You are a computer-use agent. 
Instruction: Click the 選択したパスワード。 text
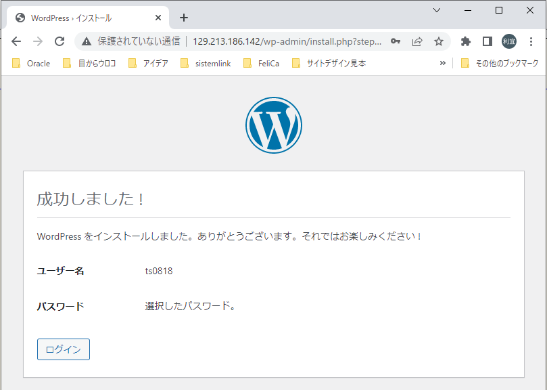coord(190,306)
